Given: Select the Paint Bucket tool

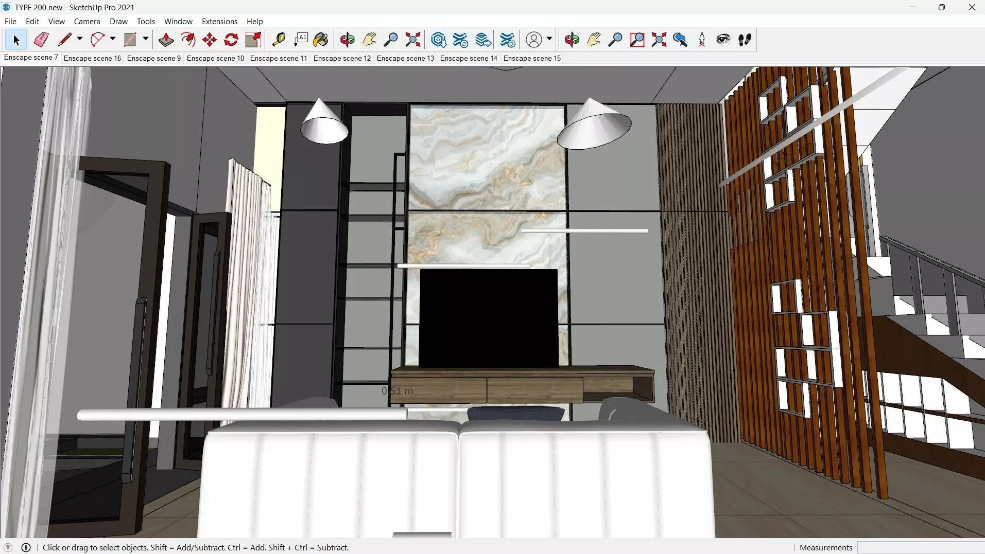Looking at the screenshot, I should click(x=321, y=40).
